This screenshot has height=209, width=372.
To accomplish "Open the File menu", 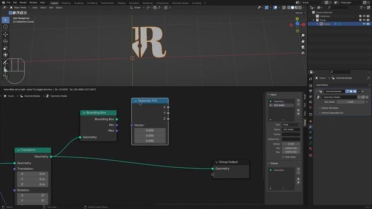I will pos(9,2).
